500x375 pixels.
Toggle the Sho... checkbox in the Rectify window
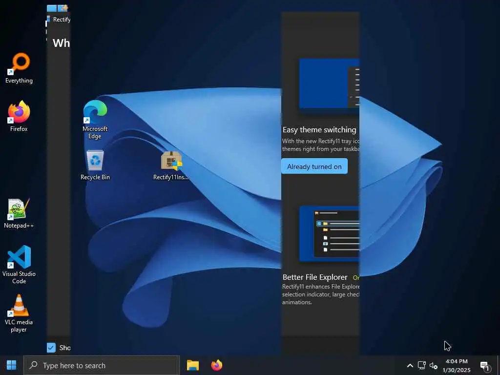(51, 348)
